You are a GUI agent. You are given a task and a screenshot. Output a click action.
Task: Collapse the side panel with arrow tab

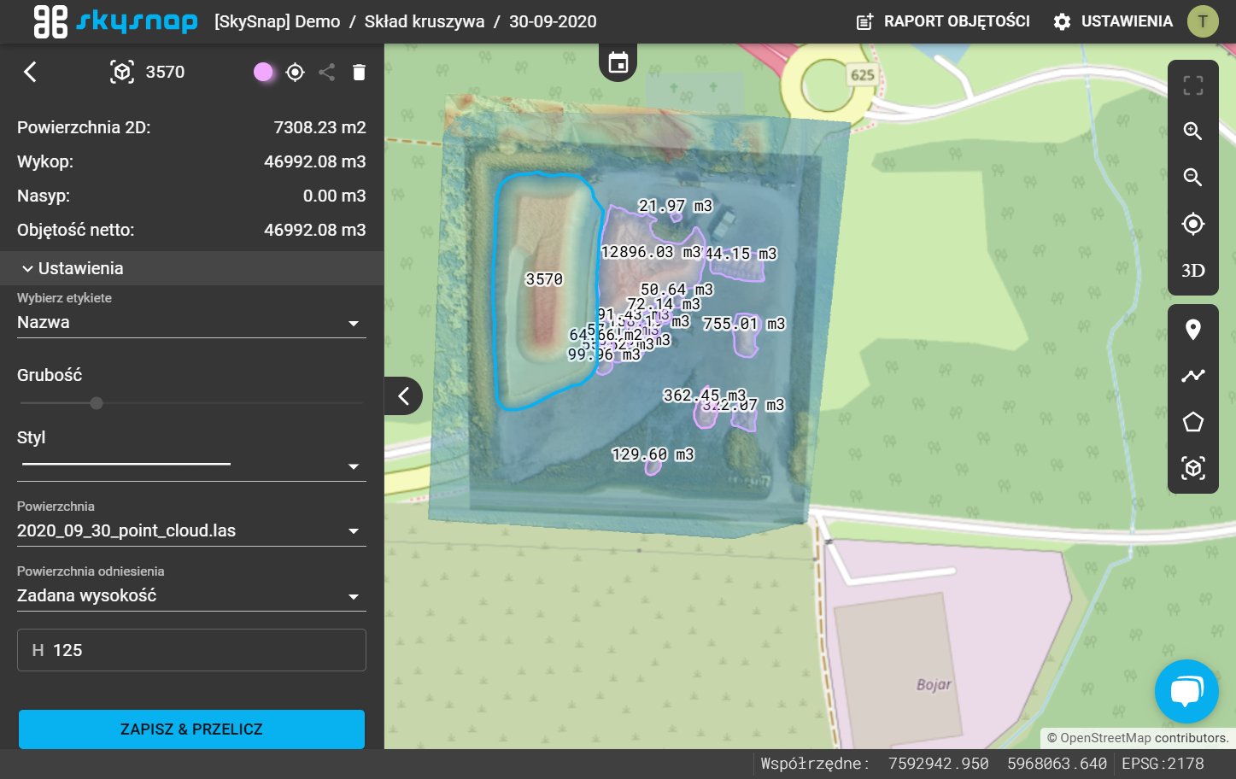403,395
